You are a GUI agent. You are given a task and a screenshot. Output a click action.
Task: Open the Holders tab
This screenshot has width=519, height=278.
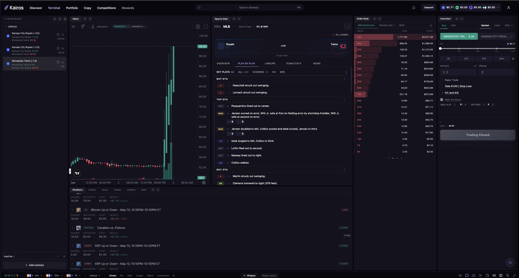tap(131, 190)
